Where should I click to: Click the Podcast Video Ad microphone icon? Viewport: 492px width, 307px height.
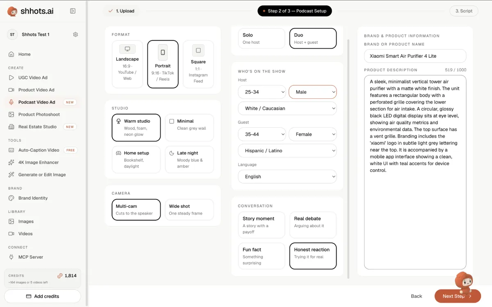(11, 102)
